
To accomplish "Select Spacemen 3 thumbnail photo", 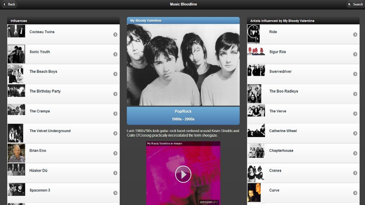I will tap(16, 190).
